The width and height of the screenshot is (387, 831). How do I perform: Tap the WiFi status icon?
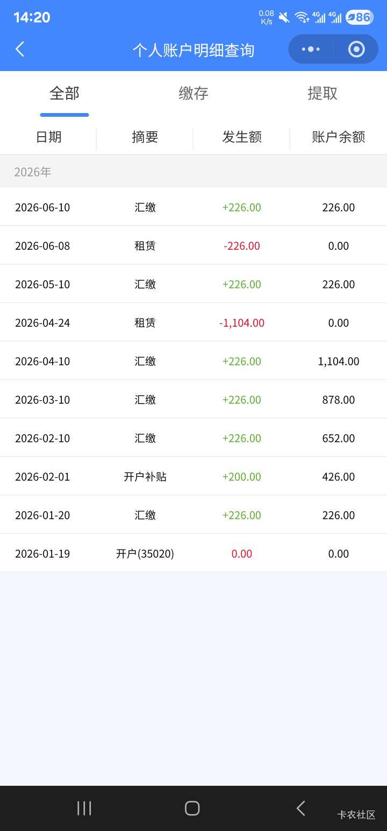click(x=302, y=17)
